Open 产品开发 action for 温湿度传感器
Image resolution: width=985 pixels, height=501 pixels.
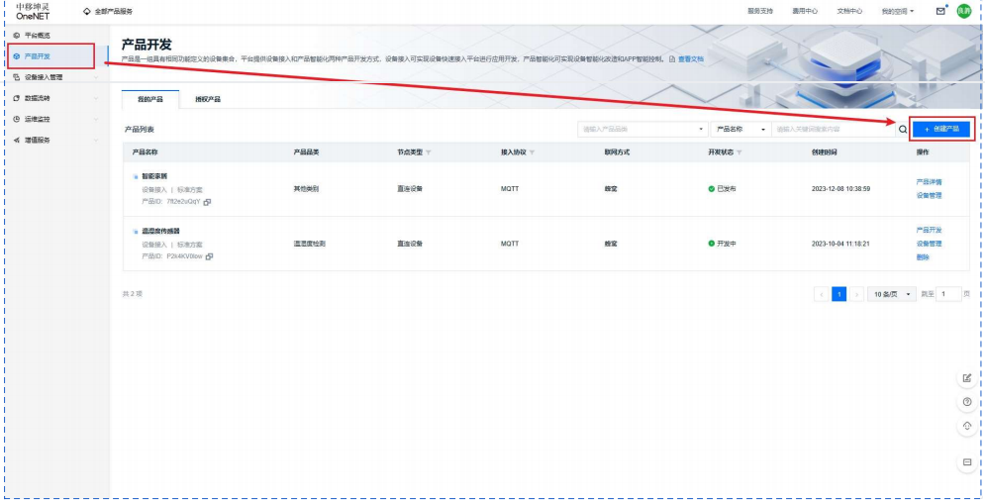[x=929, y=230]
